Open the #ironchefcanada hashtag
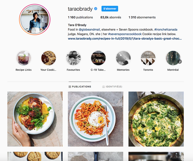This screenshot has width=193, height=161. click(x=166, y=30)
